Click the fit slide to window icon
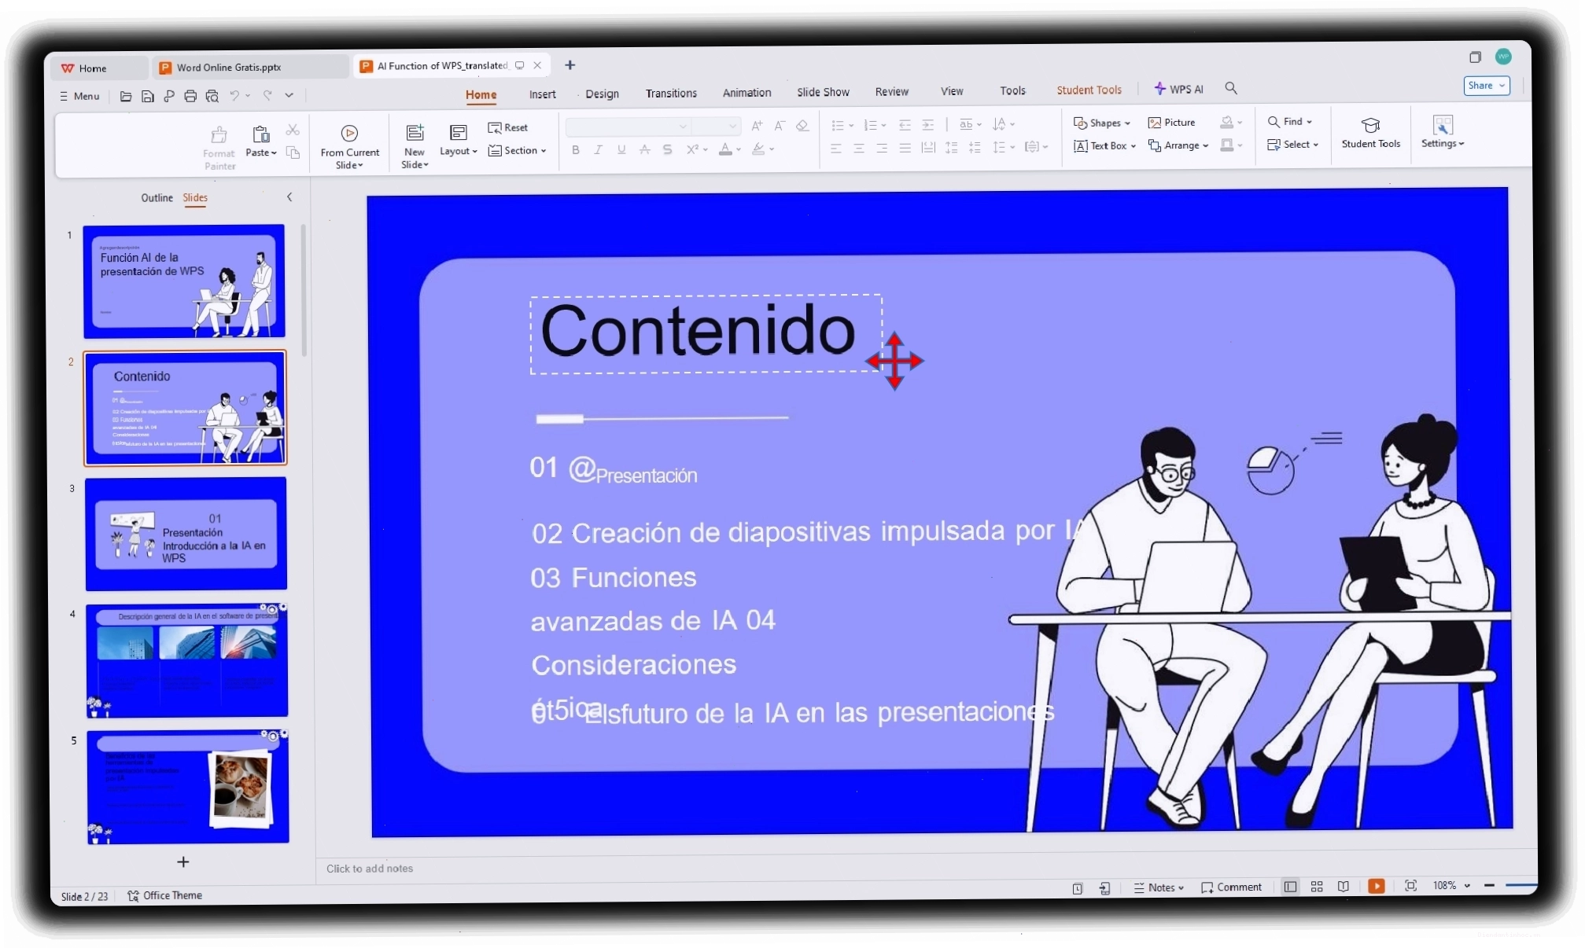 1411,886
